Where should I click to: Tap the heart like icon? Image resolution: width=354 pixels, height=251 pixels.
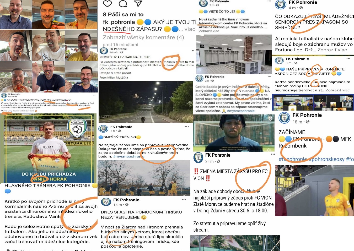pos(107,4)
